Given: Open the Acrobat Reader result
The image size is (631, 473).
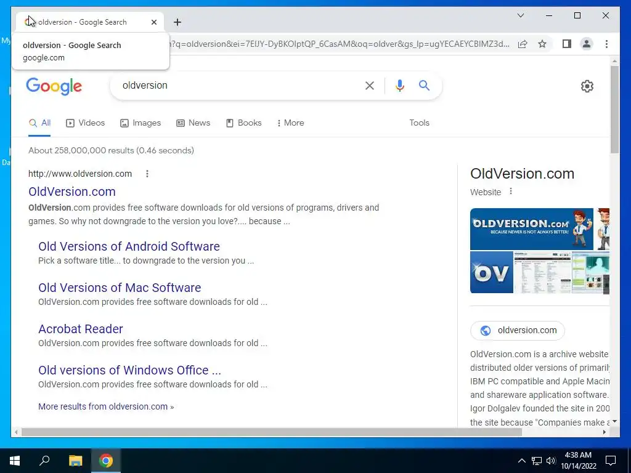Looking at the screenshot, I should [81, 329].
